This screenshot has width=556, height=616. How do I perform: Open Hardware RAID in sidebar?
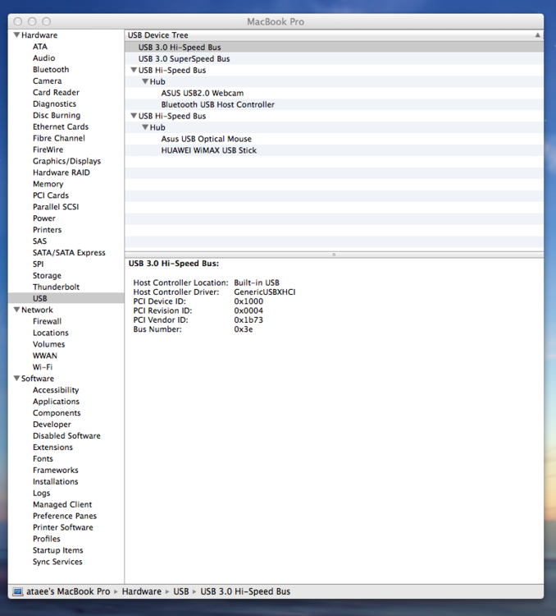(62, 172)
